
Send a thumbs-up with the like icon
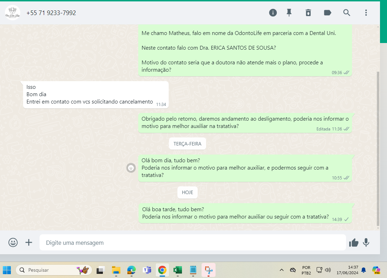(x=354, y=243)
